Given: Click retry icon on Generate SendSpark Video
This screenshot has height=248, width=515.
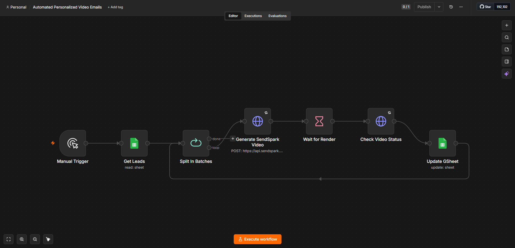Looking at the screenshot, I should point(266,113).
